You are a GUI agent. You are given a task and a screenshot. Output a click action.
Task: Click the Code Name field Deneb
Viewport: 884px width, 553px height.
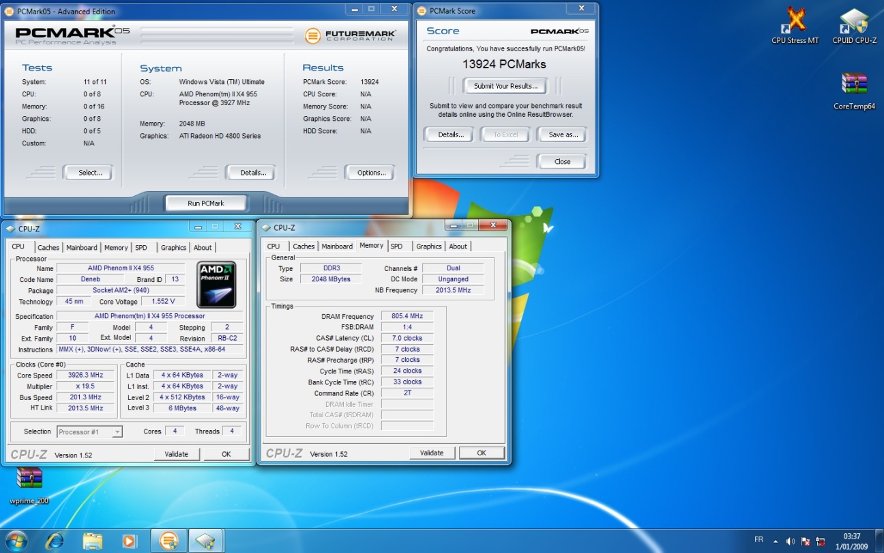coord(91,280)
